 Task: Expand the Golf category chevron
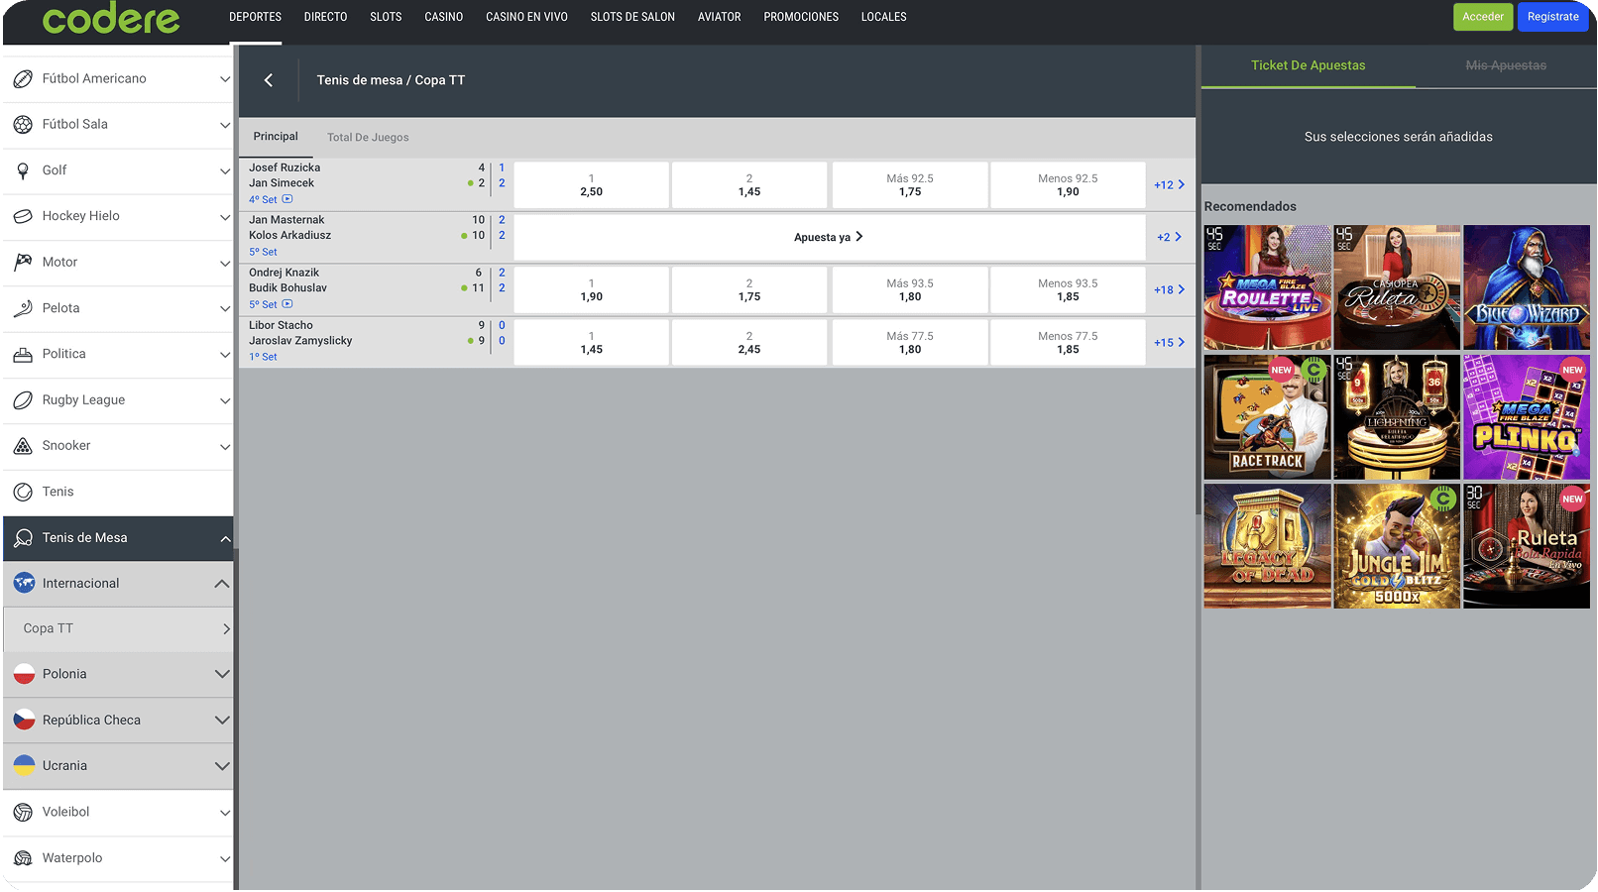coord(225,171)
